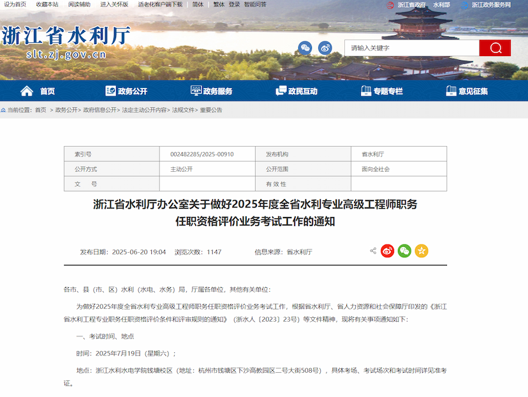Select 政民互动 in the navigation bar

[x=296, y=91]
